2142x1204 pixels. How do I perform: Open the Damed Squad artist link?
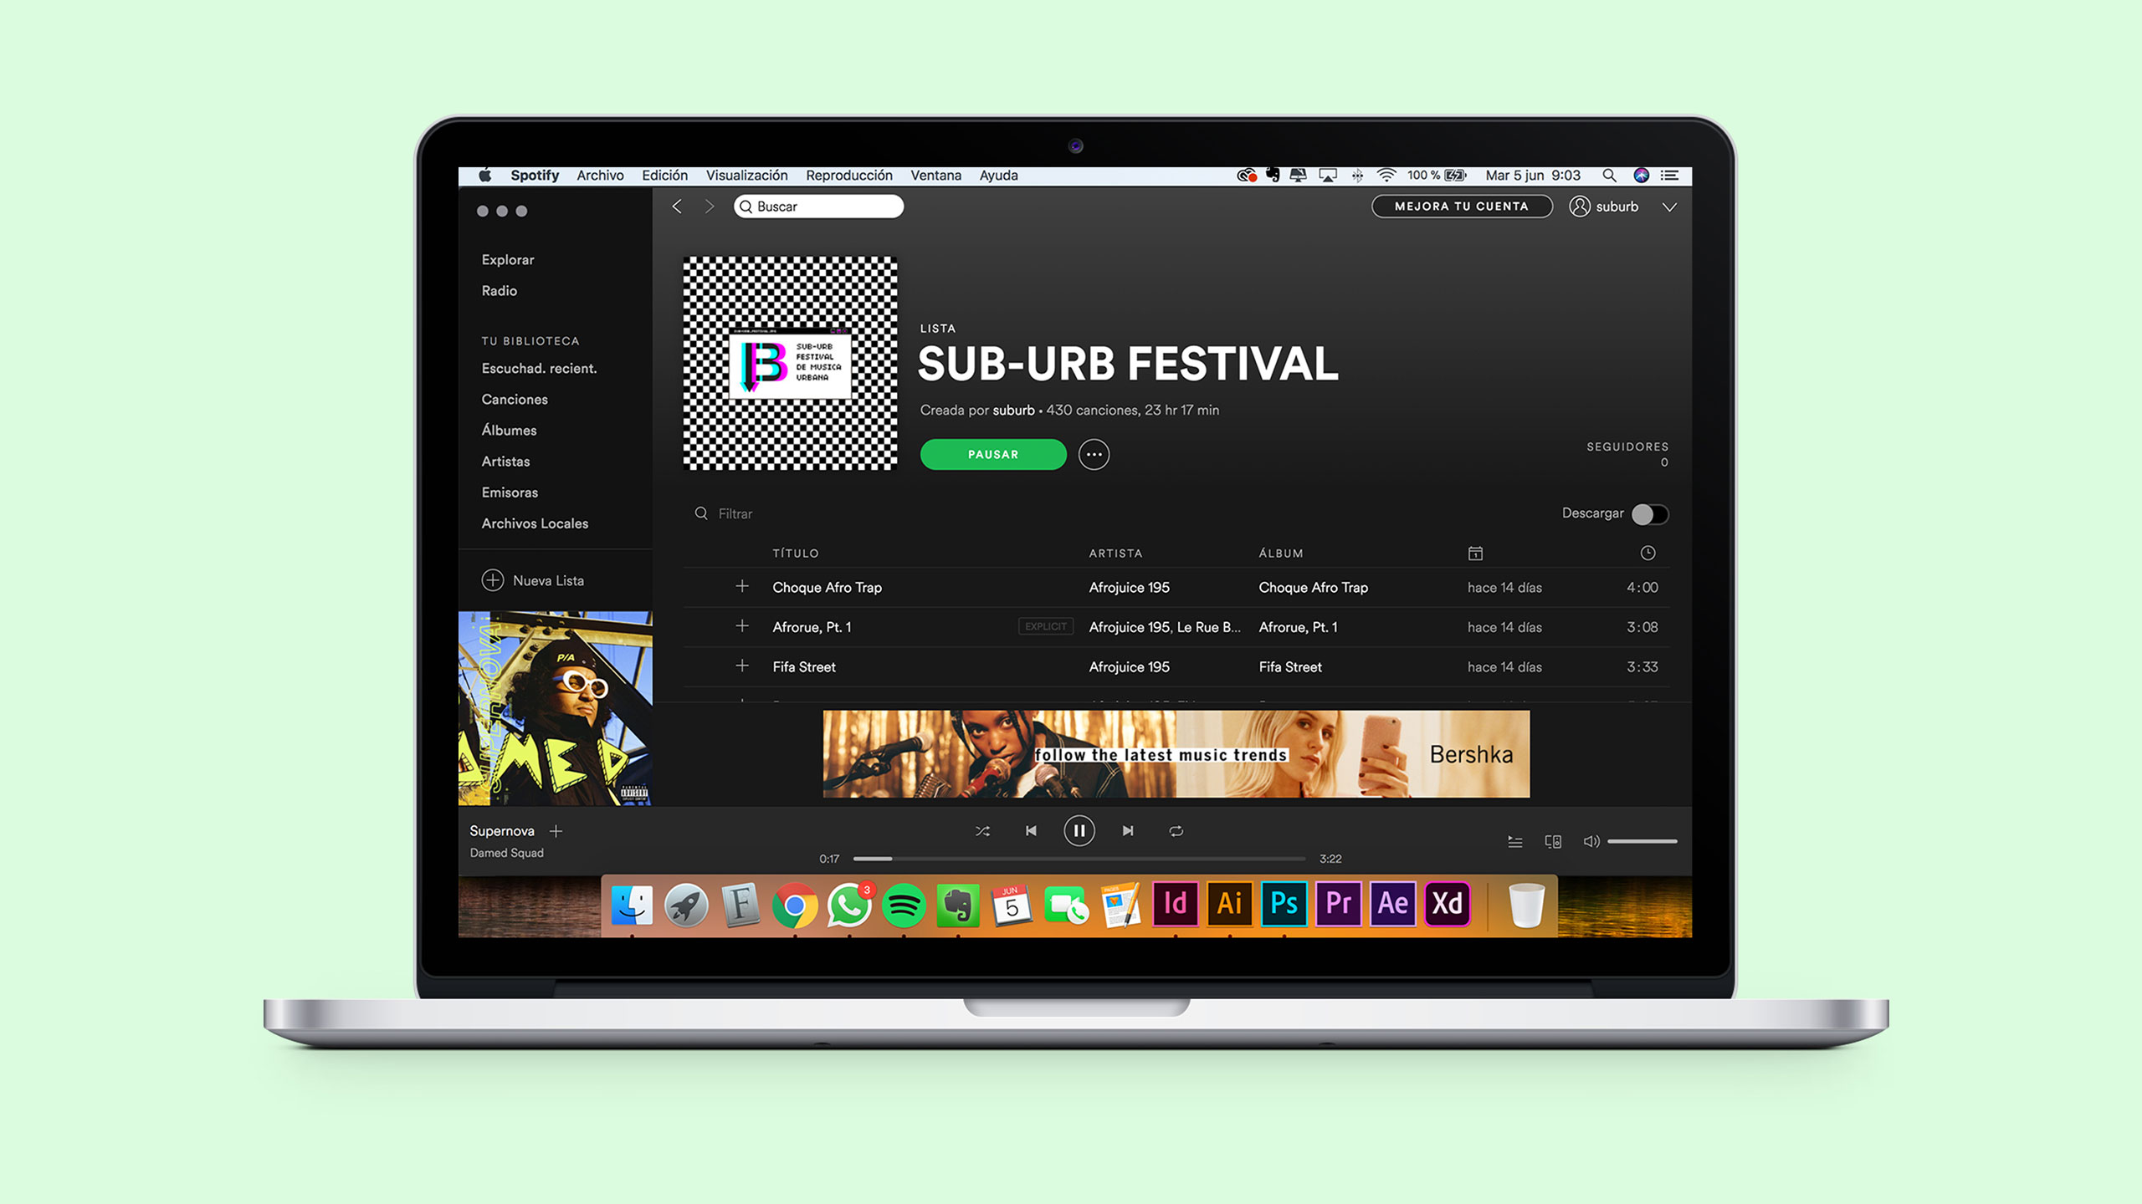click(x=506, y=853)
